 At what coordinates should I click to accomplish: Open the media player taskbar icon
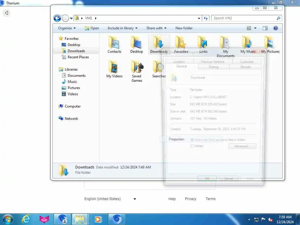point(98,219)
